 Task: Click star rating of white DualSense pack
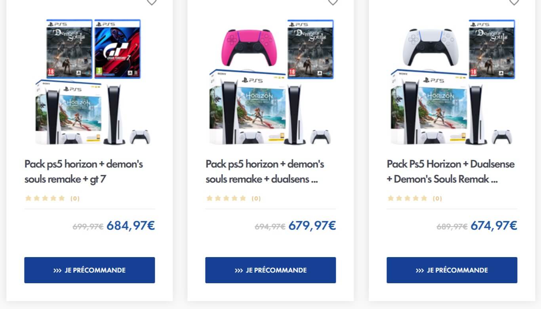(x=408, y=198)
